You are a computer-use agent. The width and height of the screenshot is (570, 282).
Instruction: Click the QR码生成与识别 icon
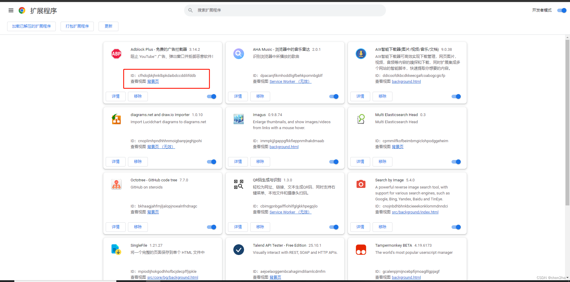pyautogui.click(x=239, y=184)
